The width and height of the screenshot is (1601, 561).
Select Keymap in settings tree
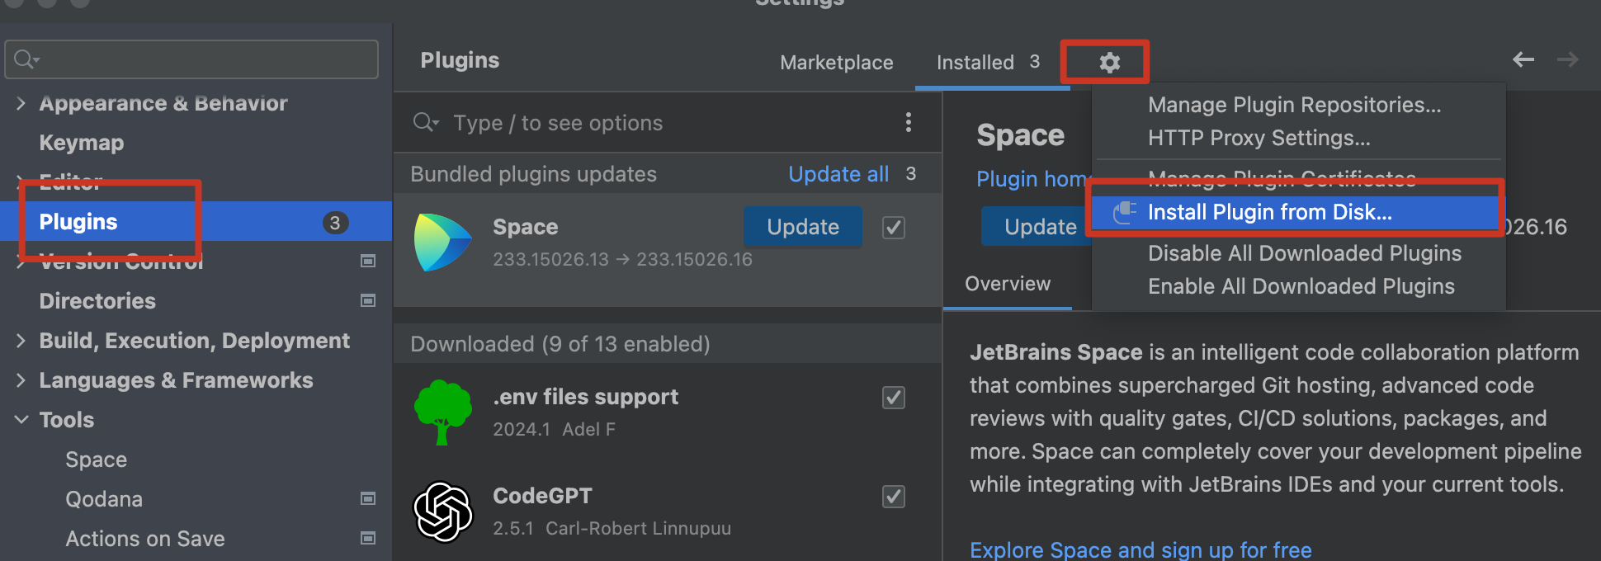click(82, 143)
